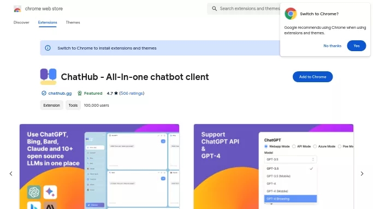
Task: Click the Featured award badge icon
Action: tap(80, 93)
